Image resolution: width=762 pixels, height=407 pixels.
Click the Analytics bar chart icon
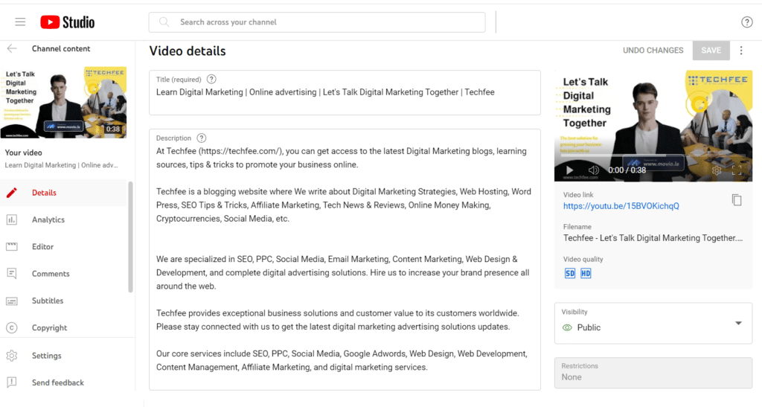click(x=12, y=219)
